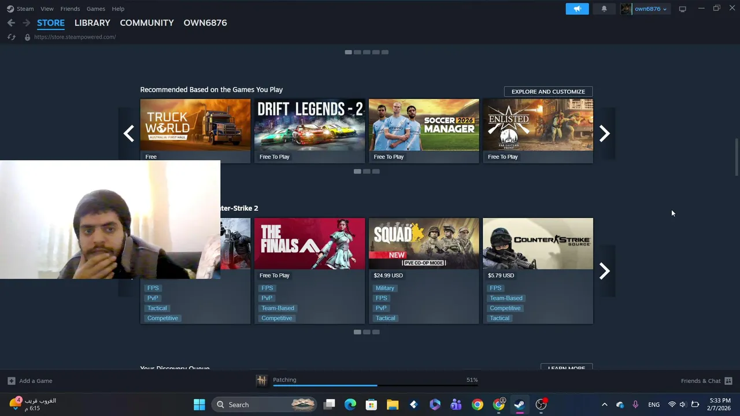Previous page of Recommended games carousel
The height and width of the screenshot is (416, 740).
coord(128,133)
